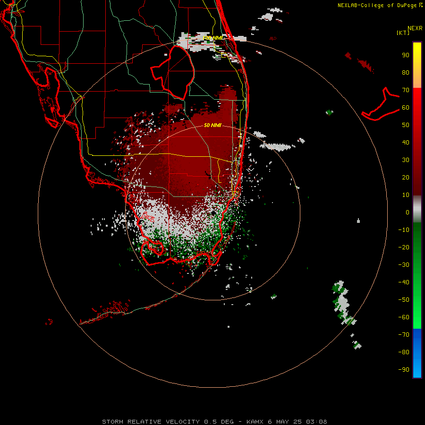This screenshot has height=425, width=425.
Task: Select the 0 value on the velocity scale
Action: click(x=408, y=212)
